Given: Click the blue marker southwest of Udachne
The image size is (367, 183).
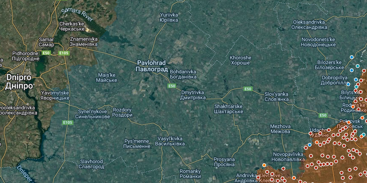Looking at the screenshot, I should pyautogui.click(x=310, y=145).
